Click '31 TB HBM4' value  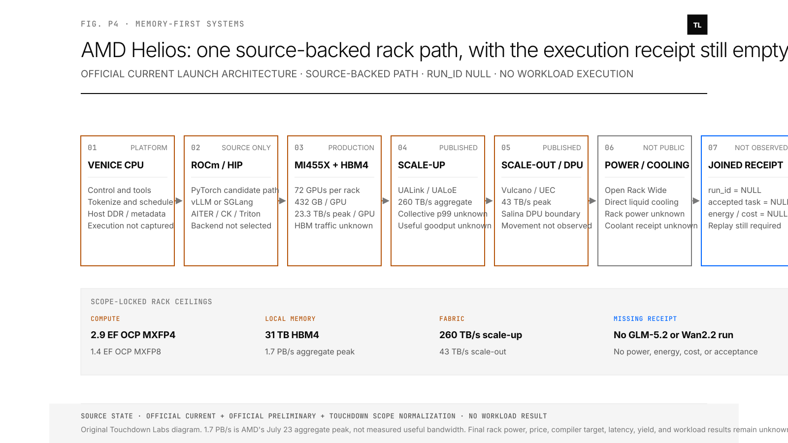[292, 335]
